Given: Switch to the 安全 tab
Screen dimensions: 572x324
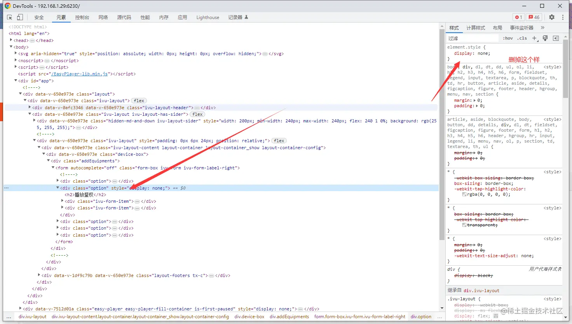Looking at the screenshot, I should [x=39, y=17].
